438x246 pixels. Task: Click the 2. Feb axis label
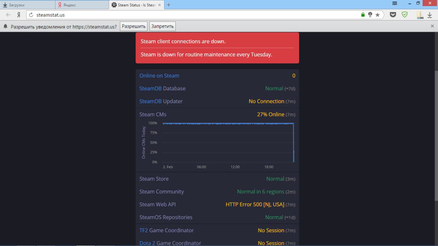(x=168, y=167)
